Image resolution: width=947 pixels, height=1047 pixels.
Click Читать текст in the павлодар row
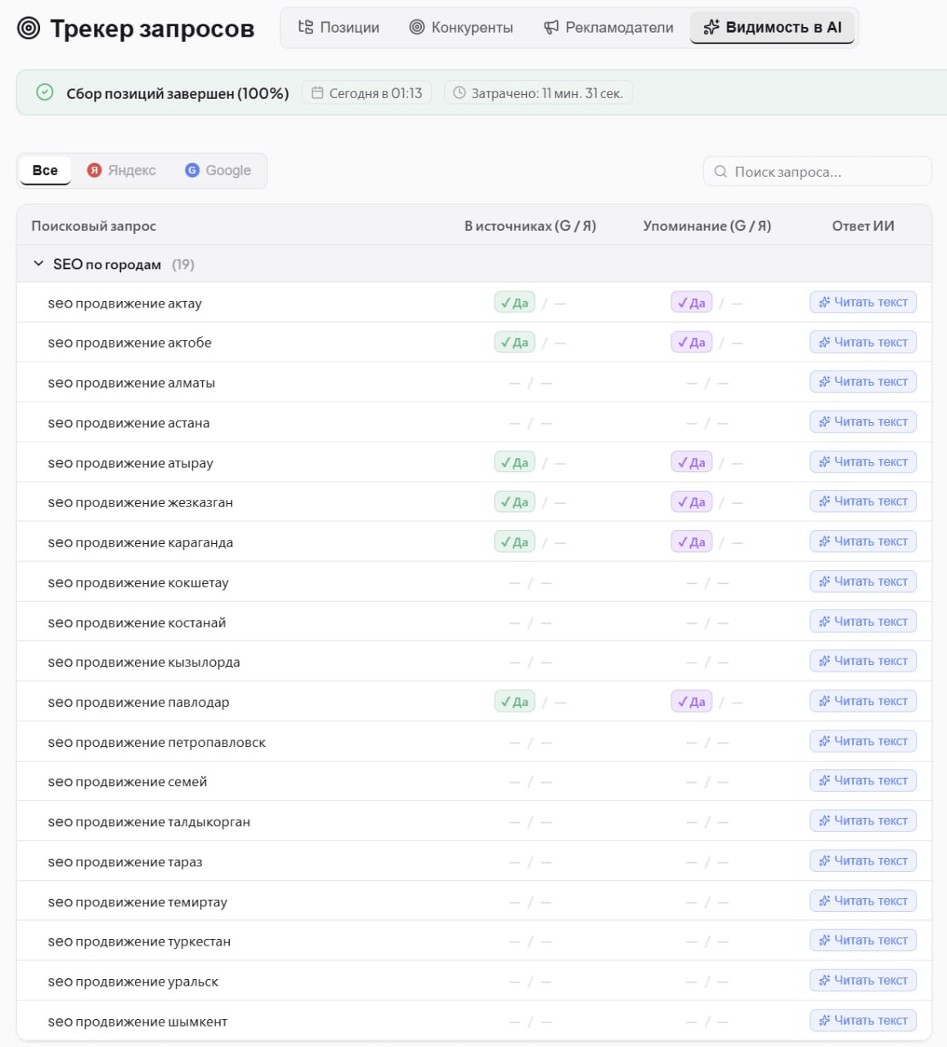pos(863,700)
